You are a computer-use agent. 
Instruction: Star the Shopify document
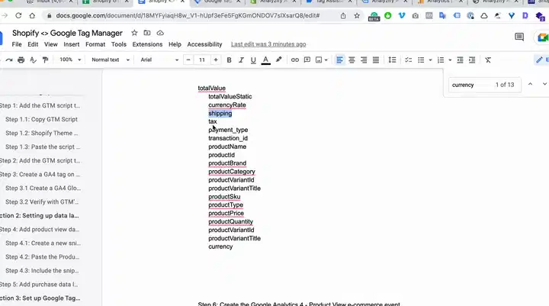[135, 34]
